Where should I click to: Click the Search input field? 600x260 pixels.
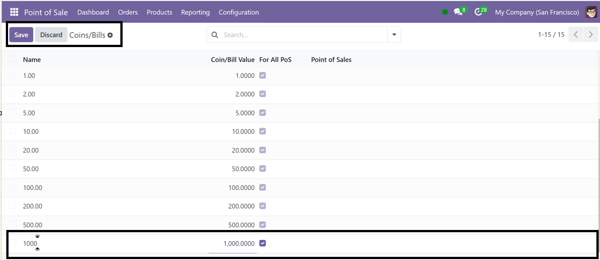(x=304, y=35)
